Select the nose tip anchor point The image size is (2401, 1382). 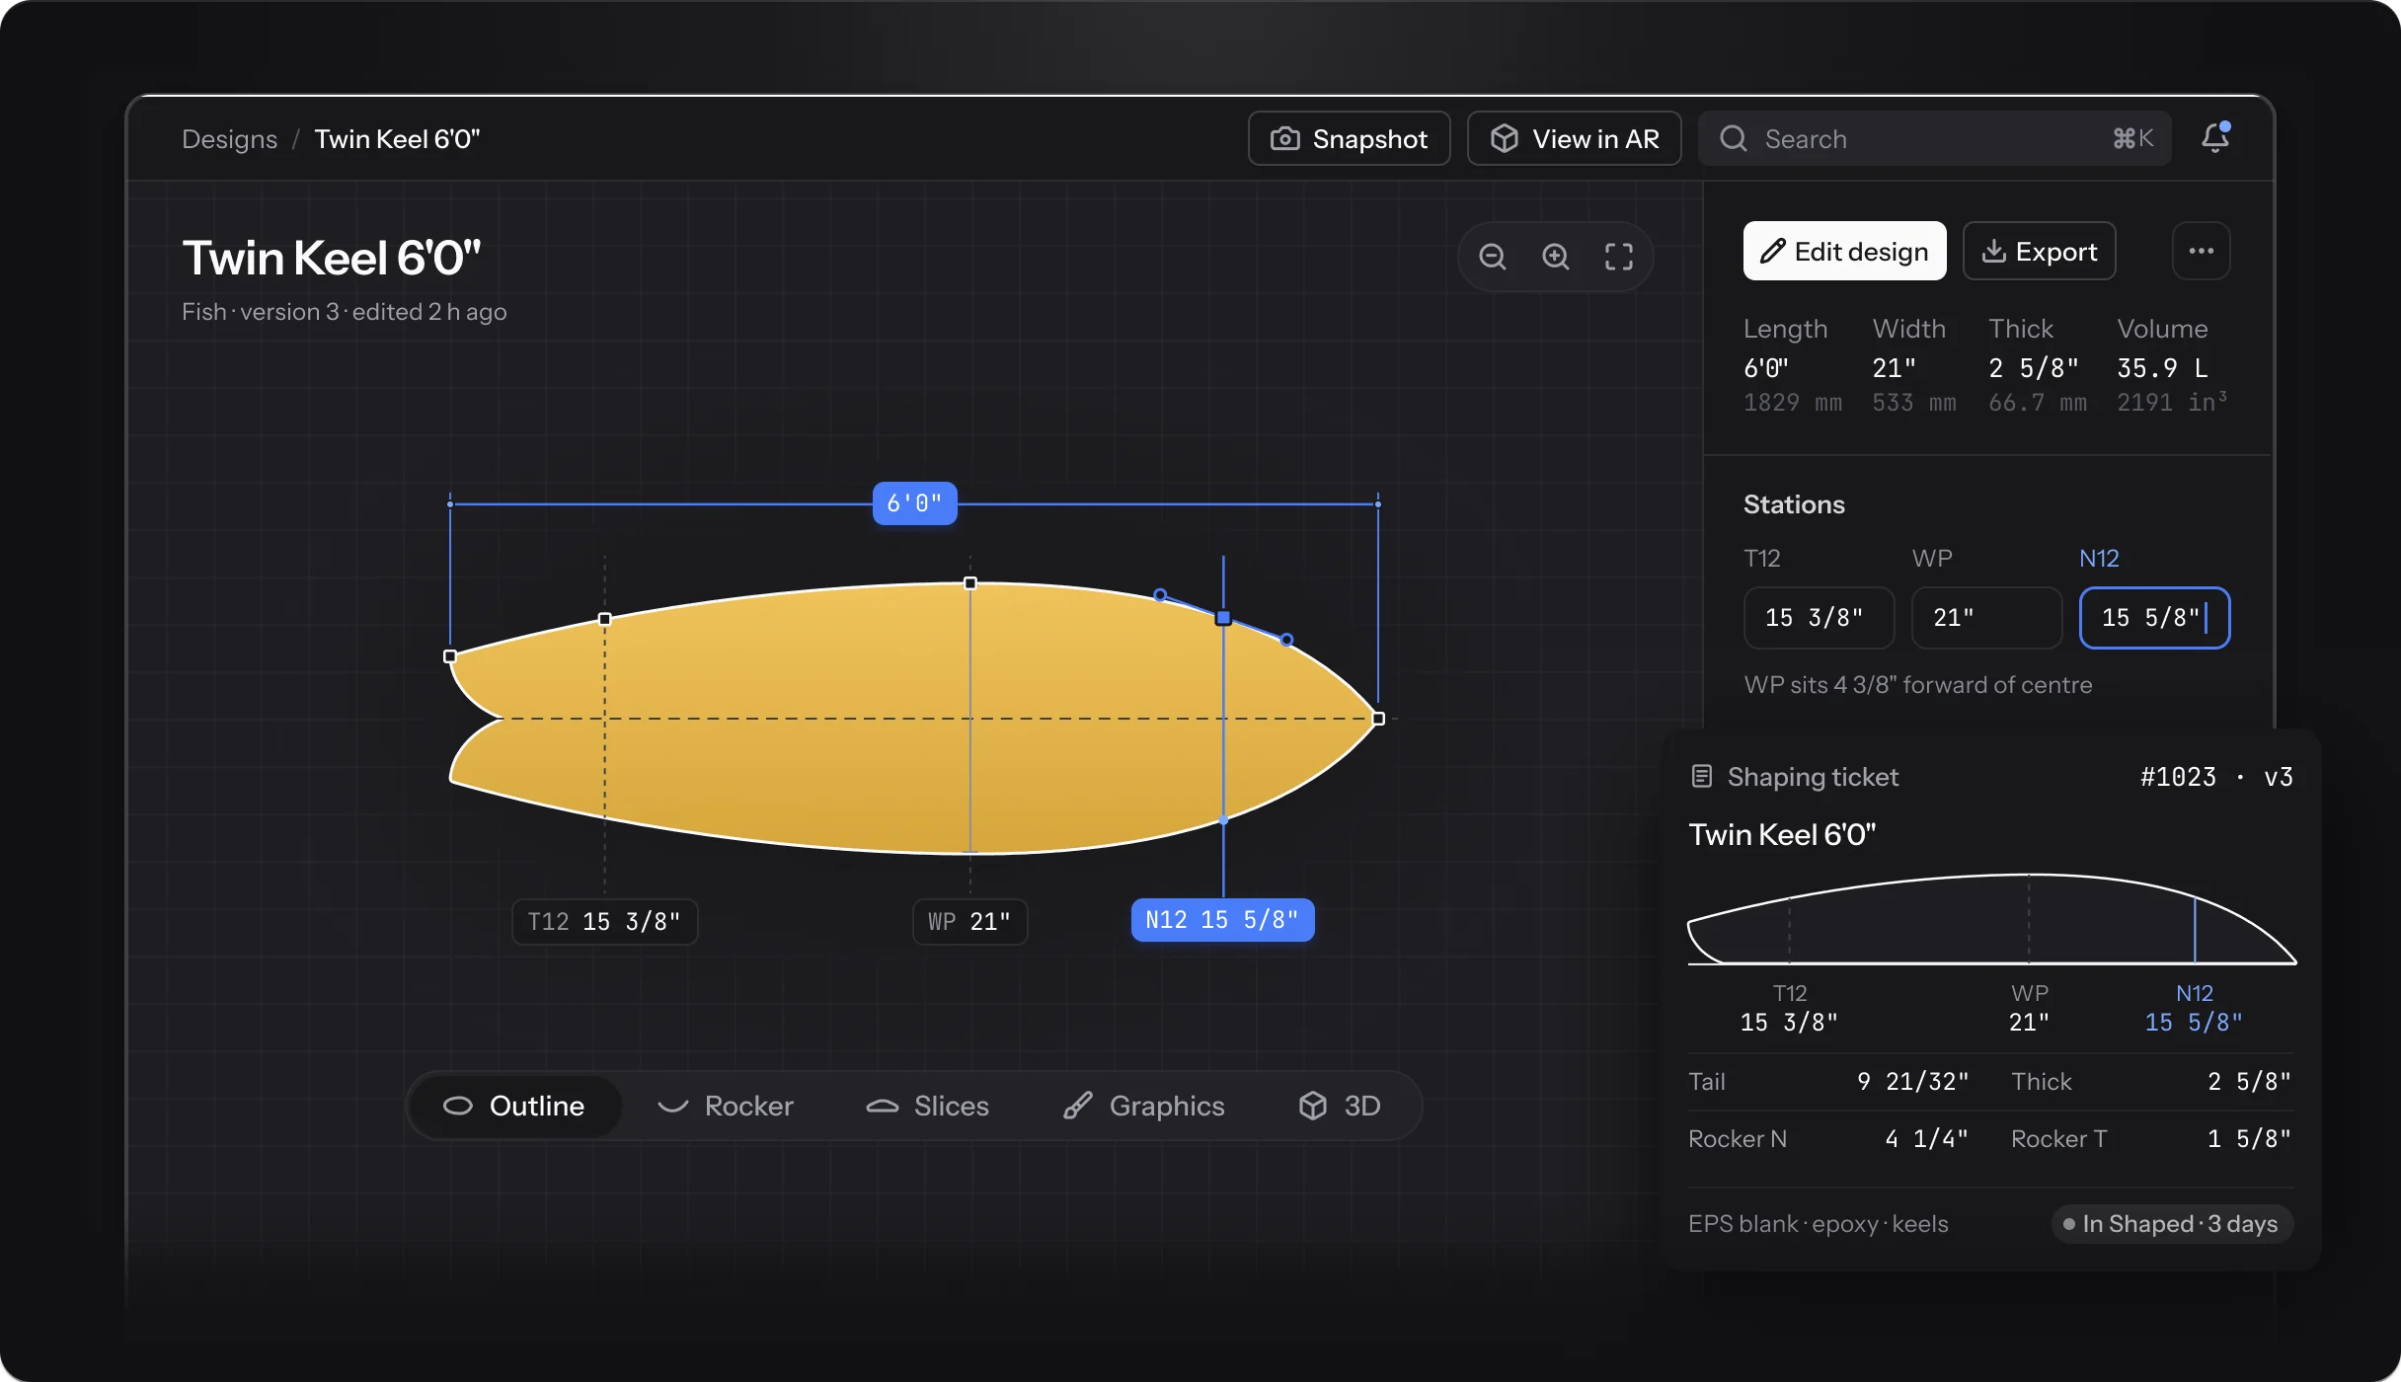pos(1378,719)
